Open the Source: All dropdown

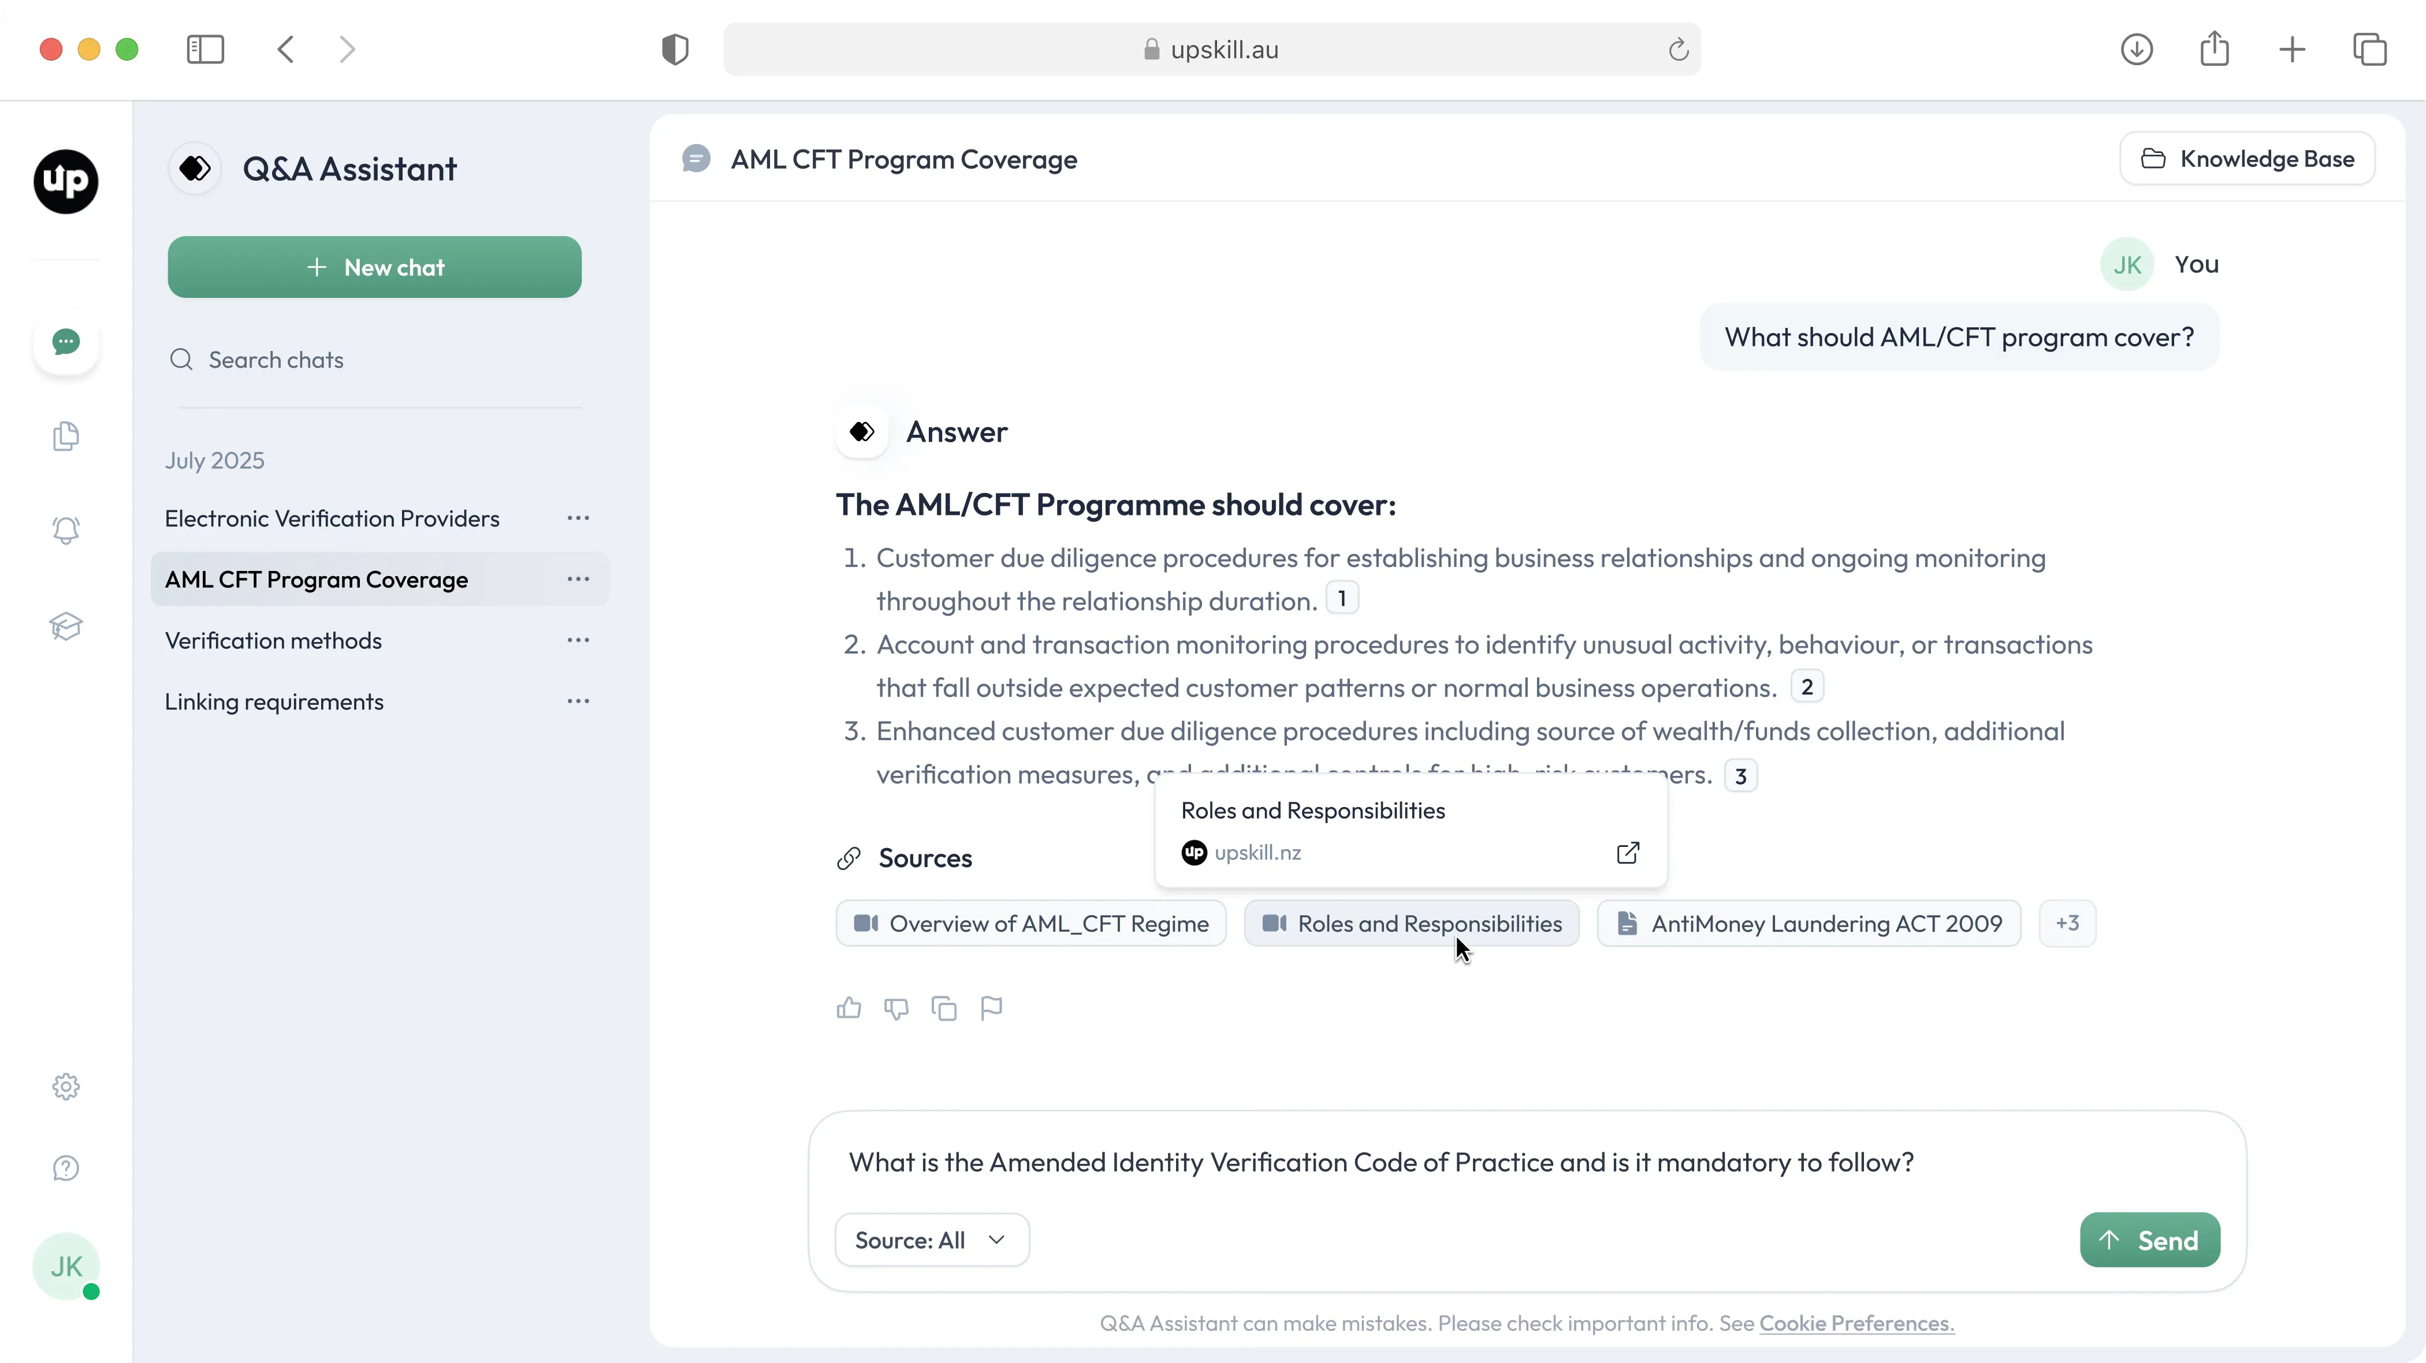(931, 1239)
